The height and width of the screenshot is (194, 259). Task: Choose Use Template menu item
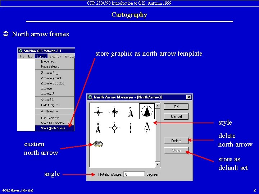(x=55, y=118)
